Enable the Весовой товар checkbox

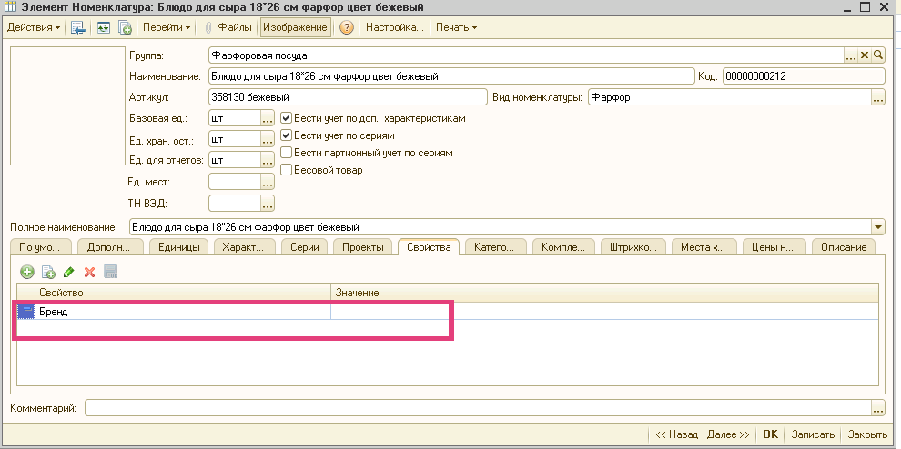tap(286, 170)
